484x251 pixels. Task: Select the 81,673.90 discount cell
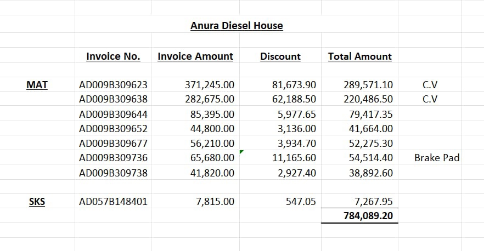[x=294, y=85]
